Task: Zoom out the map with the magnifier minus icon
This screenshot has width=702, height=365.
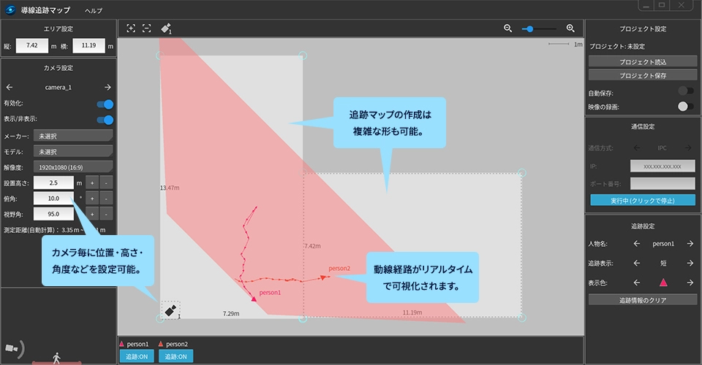Action: point(508,28)
